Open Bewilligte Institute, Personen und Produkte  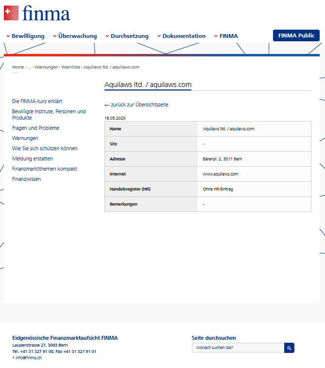point(49,115)
